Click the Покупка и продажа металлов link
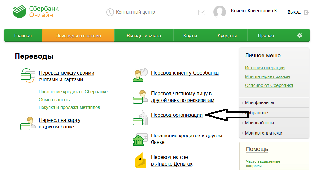Screen dimensions: 319x171 pyautogui.click(x=70, y=107)
